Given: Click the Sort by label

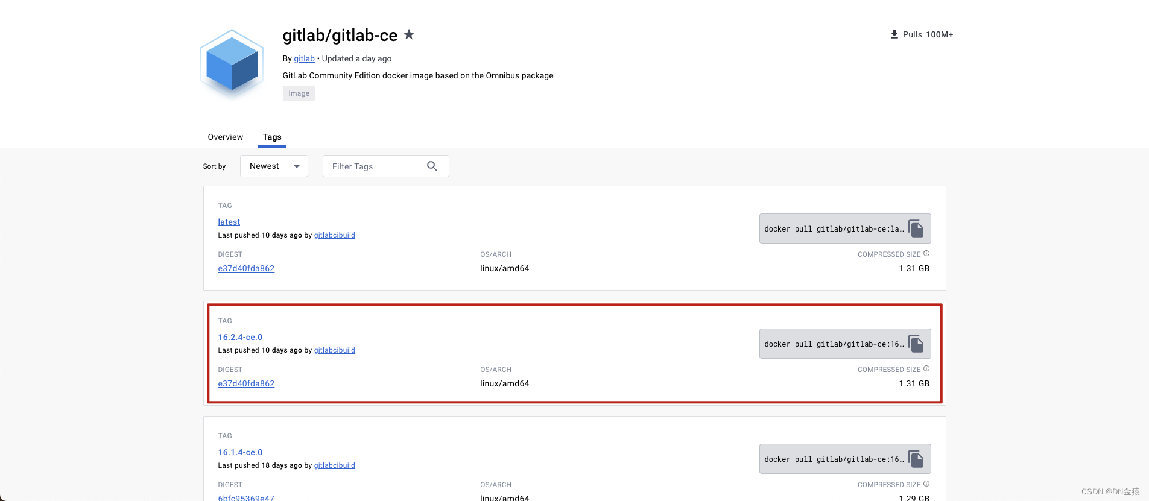Looking at the screenshot, I should click(x=214, y=166).
